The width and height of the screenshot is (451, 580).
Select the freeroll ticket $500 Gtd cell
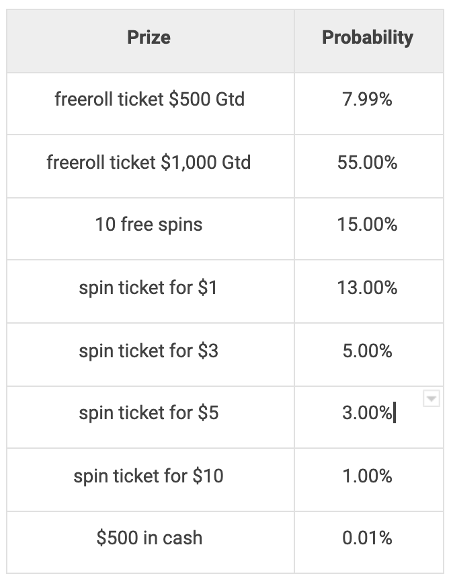149,100
